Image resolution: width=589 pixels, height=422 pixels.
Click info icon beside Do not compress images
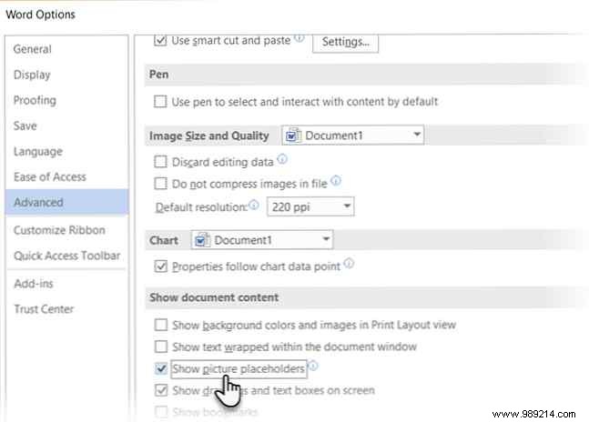click(336, 181)
